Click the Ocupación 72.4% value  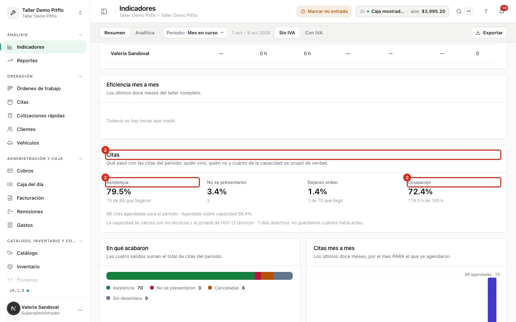(420, 192)
